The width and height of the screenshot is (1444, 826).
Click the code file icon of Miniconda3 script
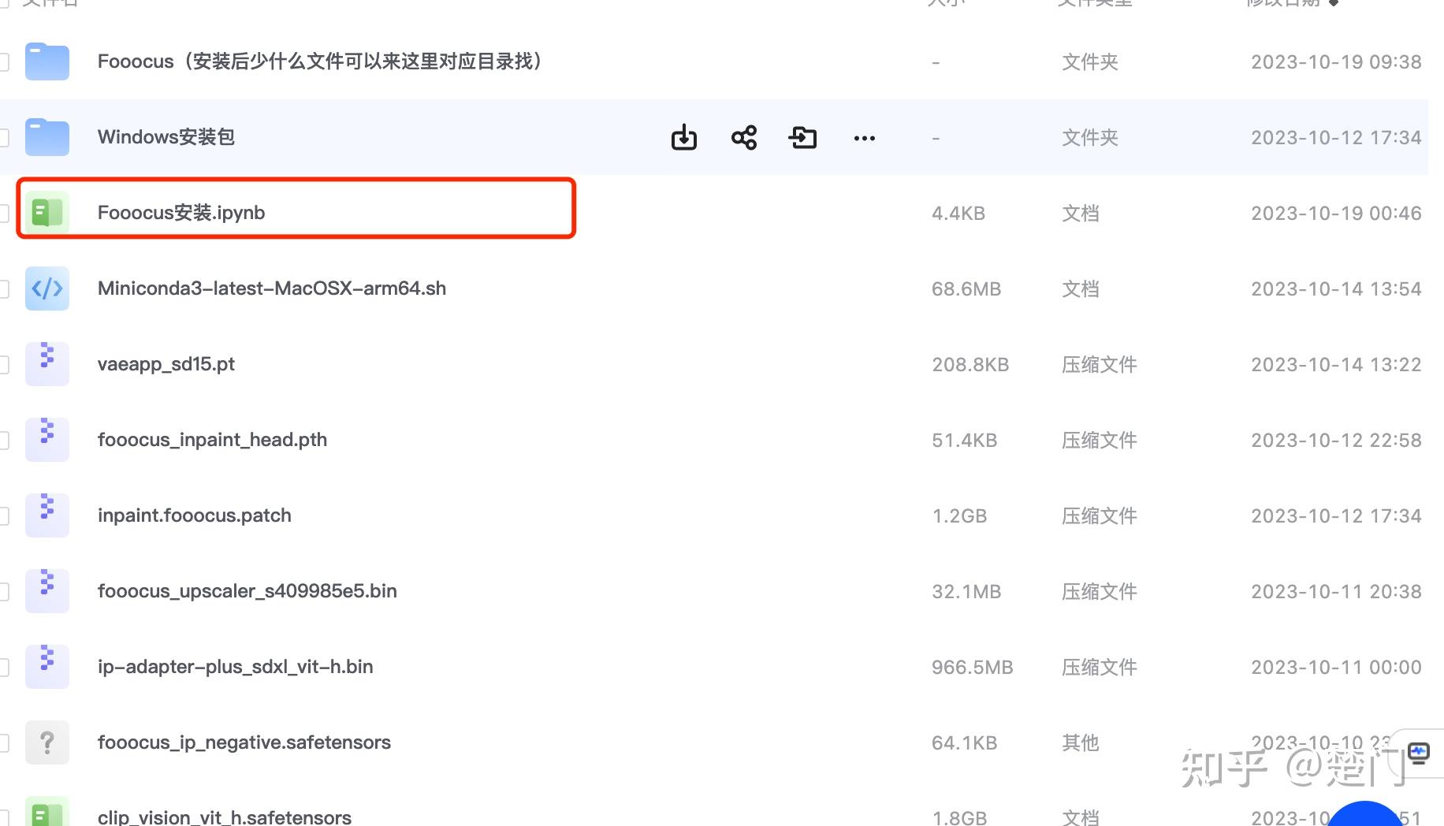47,288
